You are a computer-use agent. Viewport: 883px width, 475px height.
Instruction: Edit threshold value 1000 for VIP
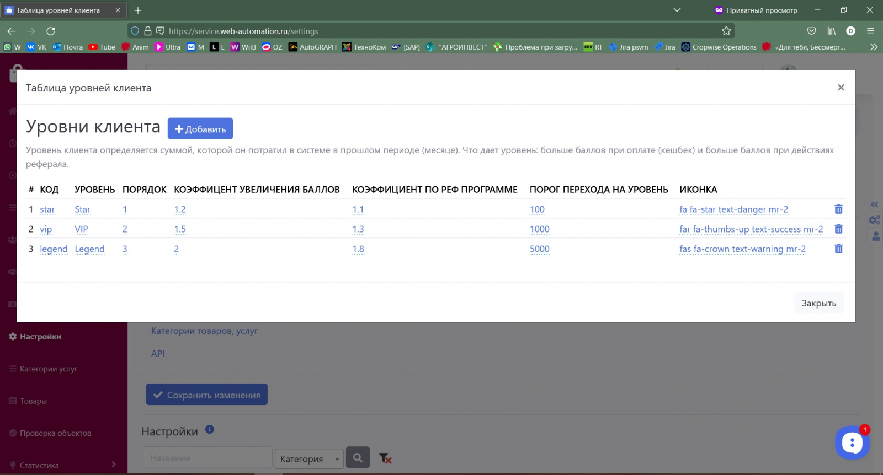click(540, 229)
